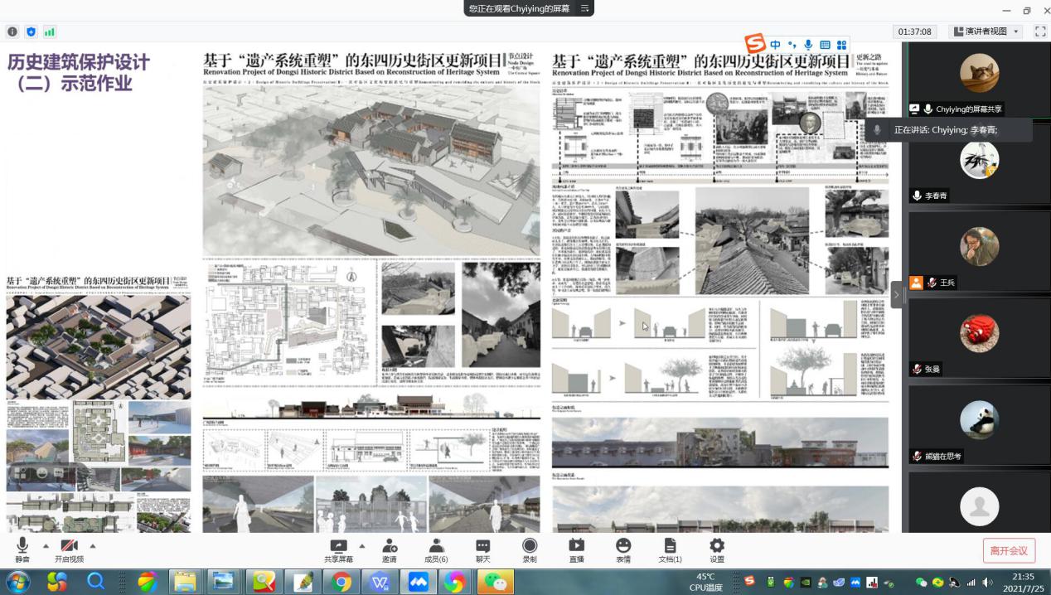Open the 文档(1) documents icon
This screenshot has width=1051, height=595.
670,546
